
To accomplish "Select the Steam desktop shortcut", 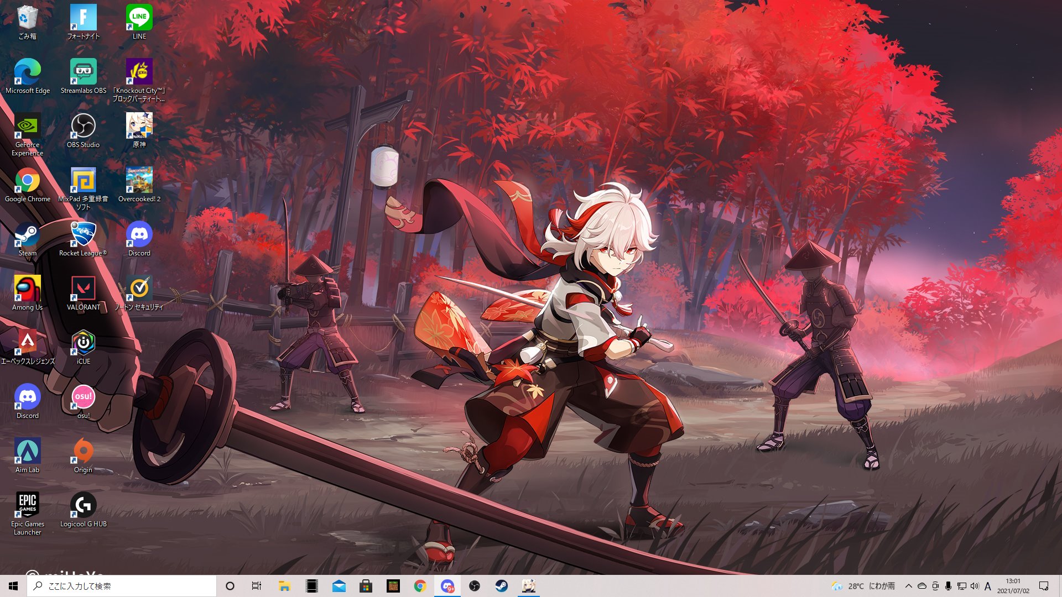I will (x=27, y=239).
